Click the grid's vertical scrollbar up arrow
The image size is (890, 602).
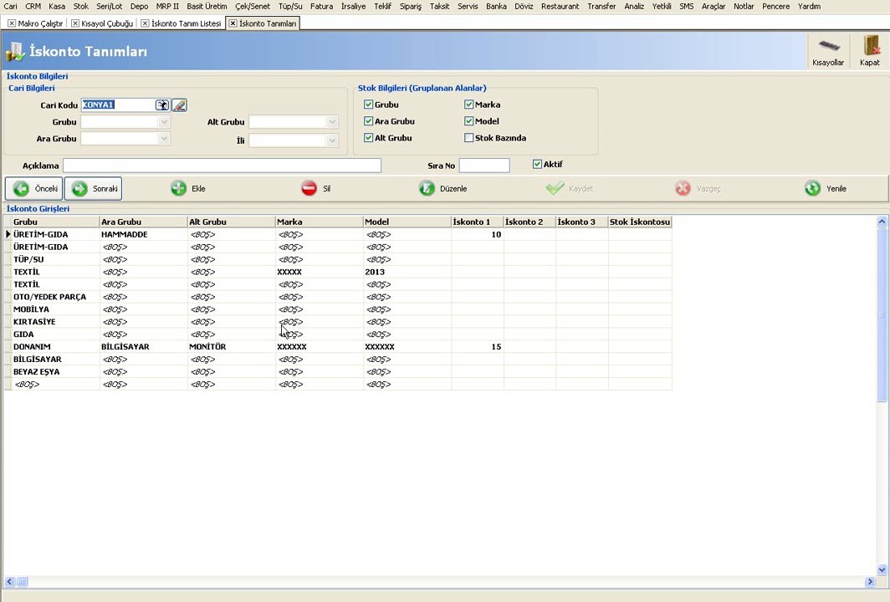click(882, 222)
